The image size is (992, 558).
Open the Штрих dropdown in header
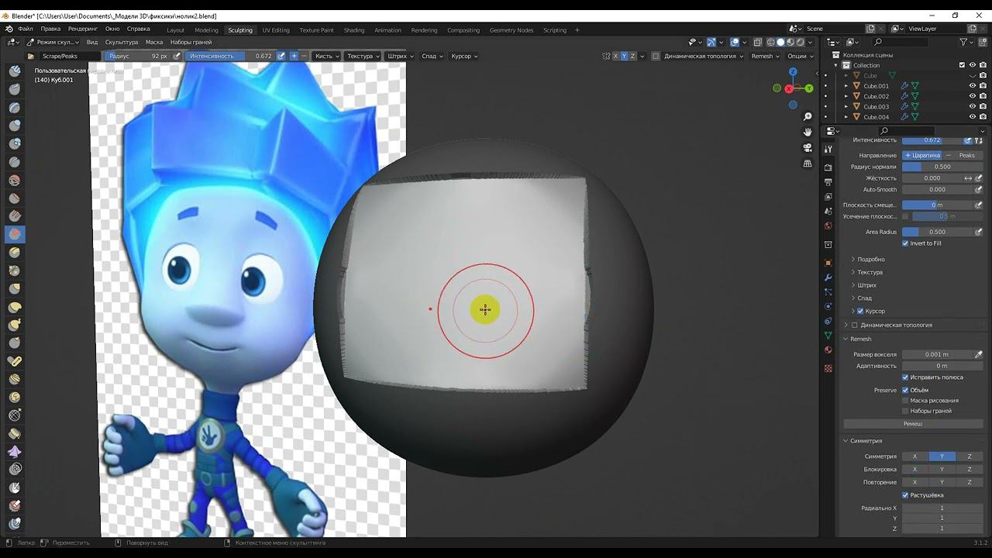399,56
